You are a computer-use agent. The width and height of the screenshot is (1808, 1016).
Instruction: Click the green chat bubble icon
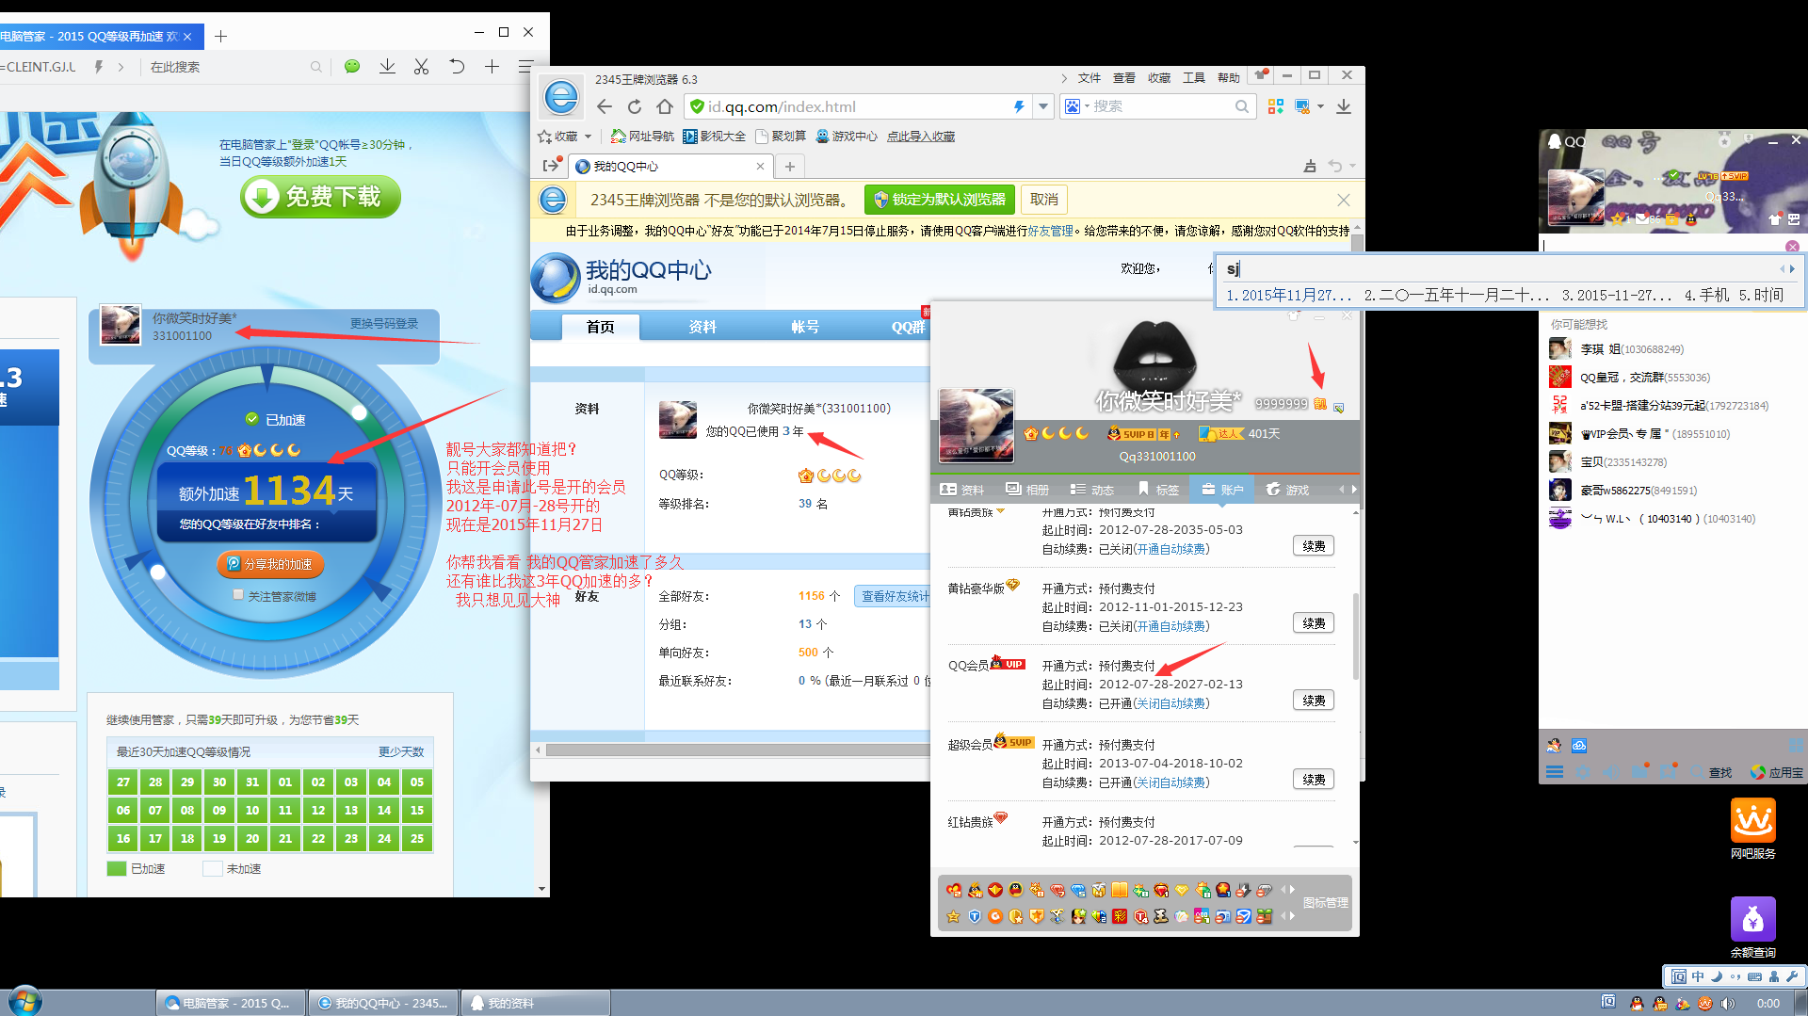pos(352,67)
